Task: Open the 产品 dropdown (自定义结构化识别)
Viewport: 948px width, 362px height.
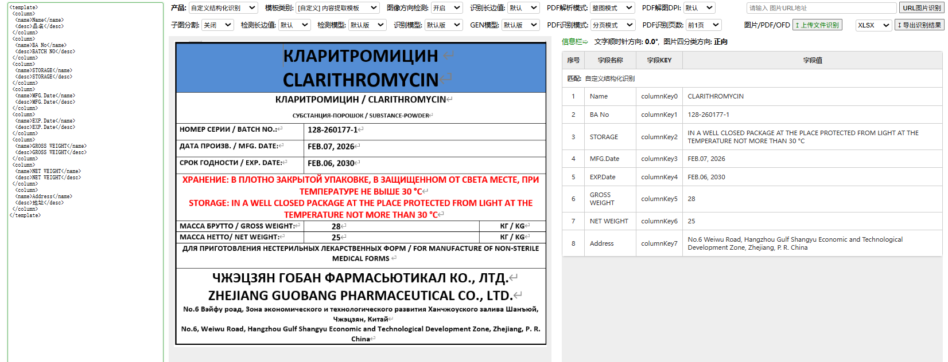Action: pyautogui.click(x=223, y=8)
